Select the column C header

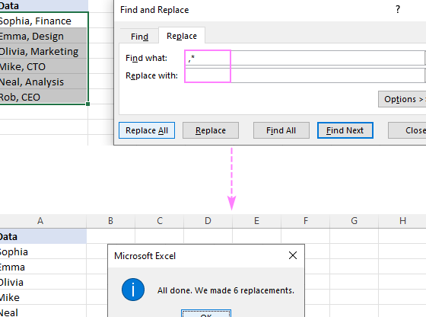[160, 221]
